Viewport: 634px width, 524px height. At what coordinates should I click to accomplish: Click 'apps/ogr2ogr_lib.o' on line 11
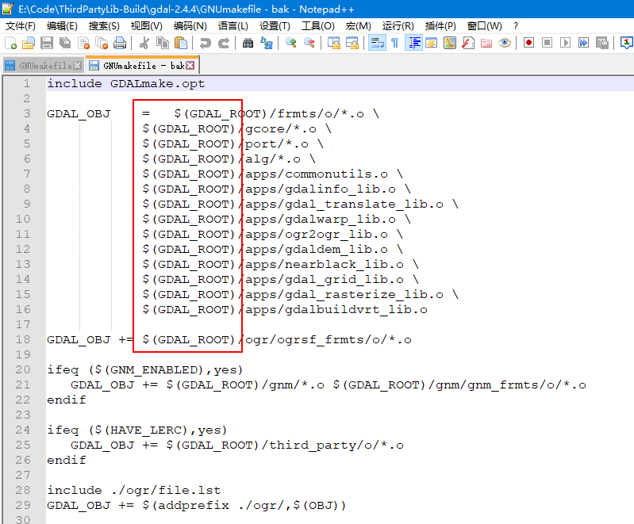click(x=317, y=235)
